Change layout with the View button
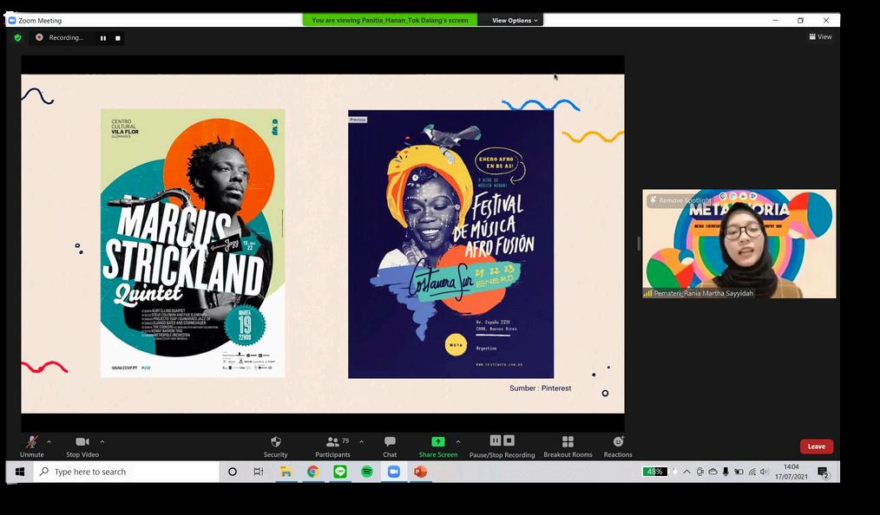 820,36
